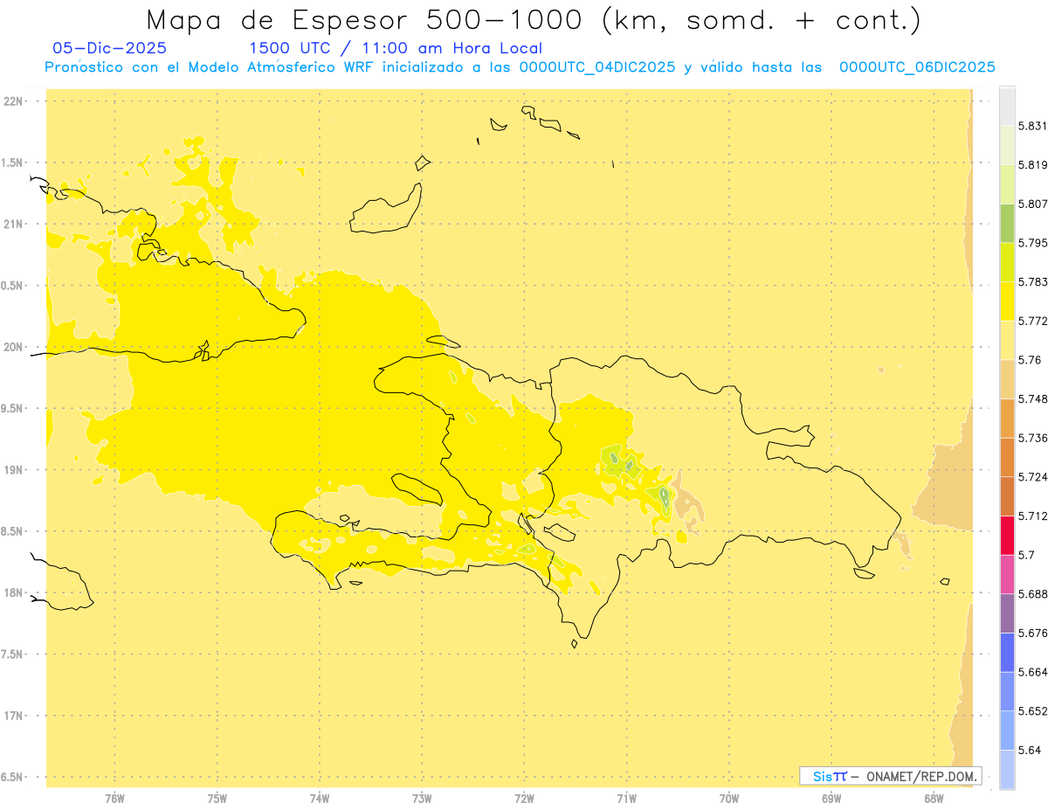
Task: Pick the green legend swatch between 5.795 and 5.807
Action: (x=1007, y=224)
